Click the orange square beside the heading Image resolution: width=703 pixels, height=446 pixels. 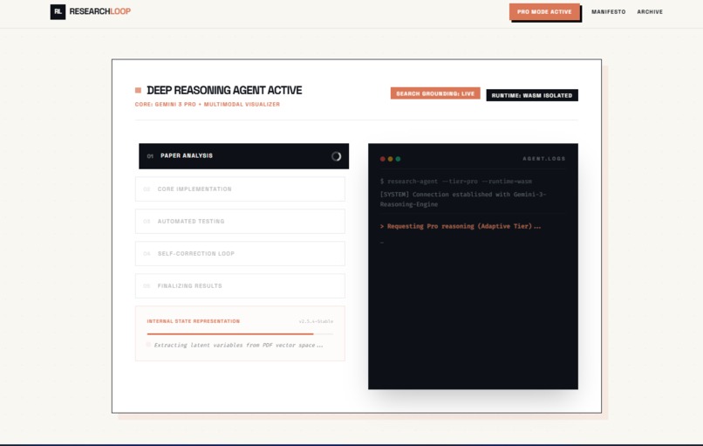click(138, 90)
